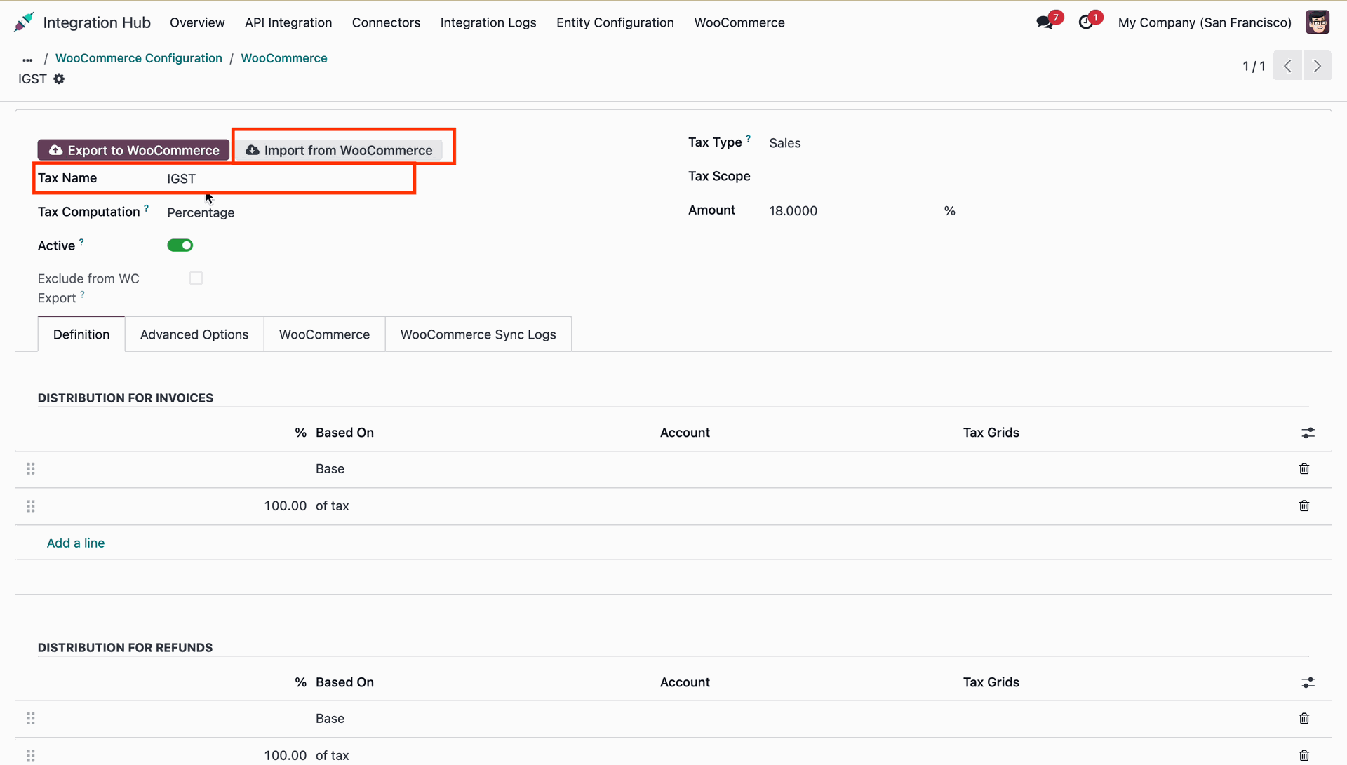1347x765 pixels.
Task: Click the 1 / 1 pager counter
Action: click(1254, 66)
